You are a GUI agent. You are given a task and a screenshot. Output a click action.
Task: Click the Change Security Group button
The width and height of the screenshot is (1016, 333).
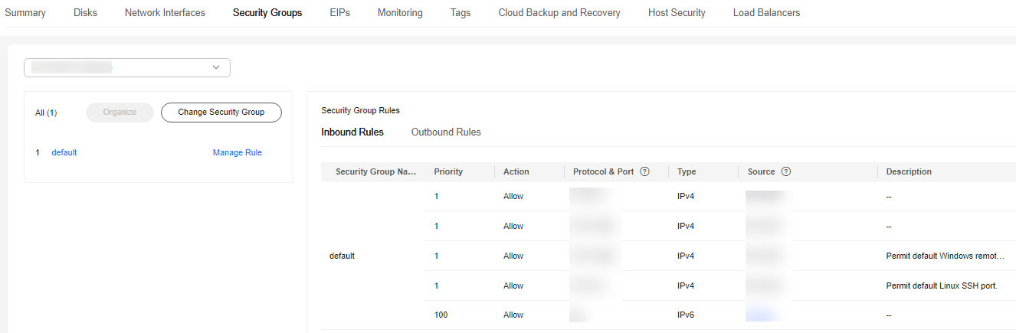click(221, 113)
